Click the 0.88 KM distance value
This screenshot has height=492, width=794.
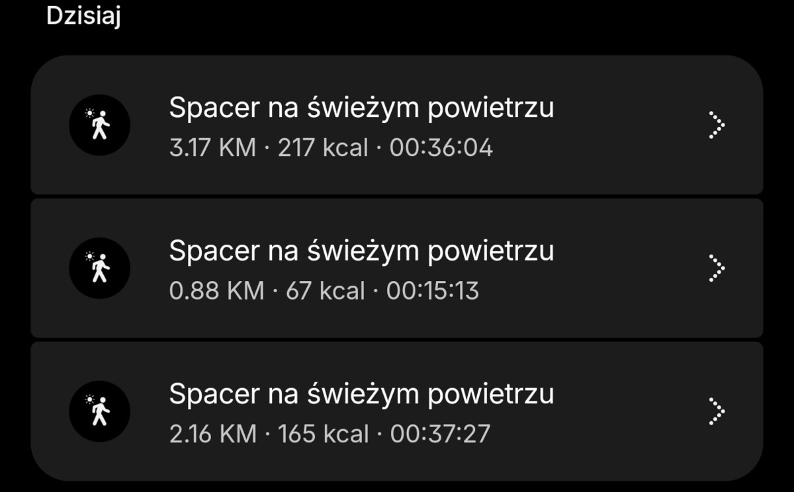pyautogui.click(x=216, y=291)
